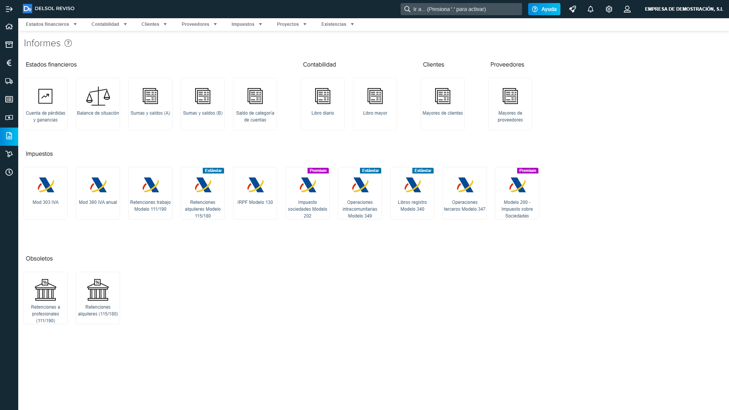The image size is (729, 410).
Task: Expand the sidebar with the hamburger arrow icon
Action: coord(9,9)
